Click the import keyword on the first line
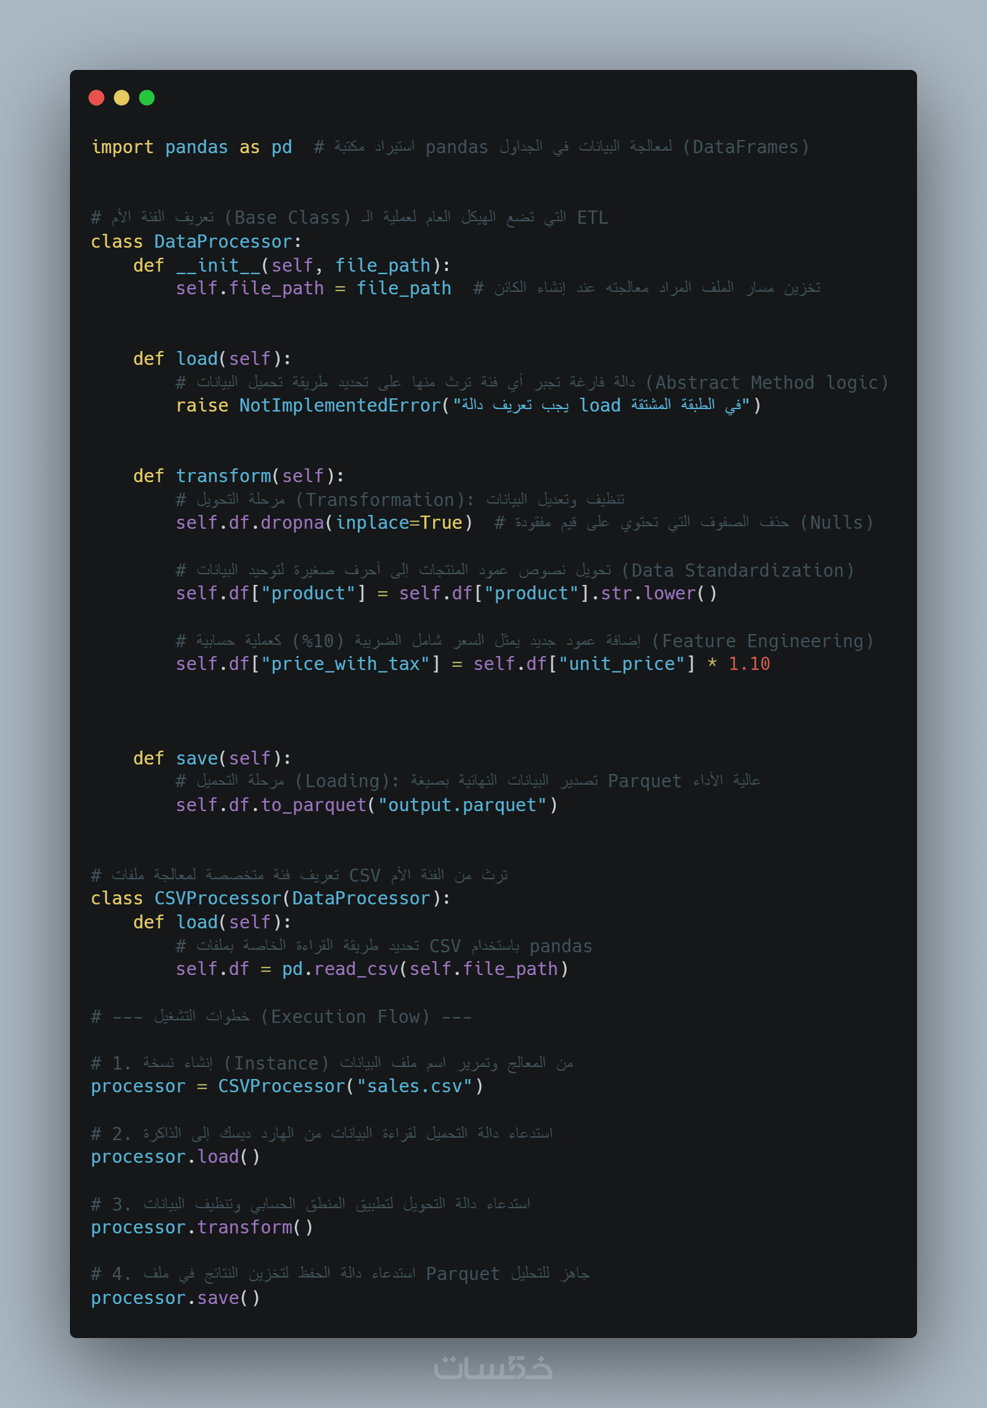The image size is (987, 1408). point(122,147)
